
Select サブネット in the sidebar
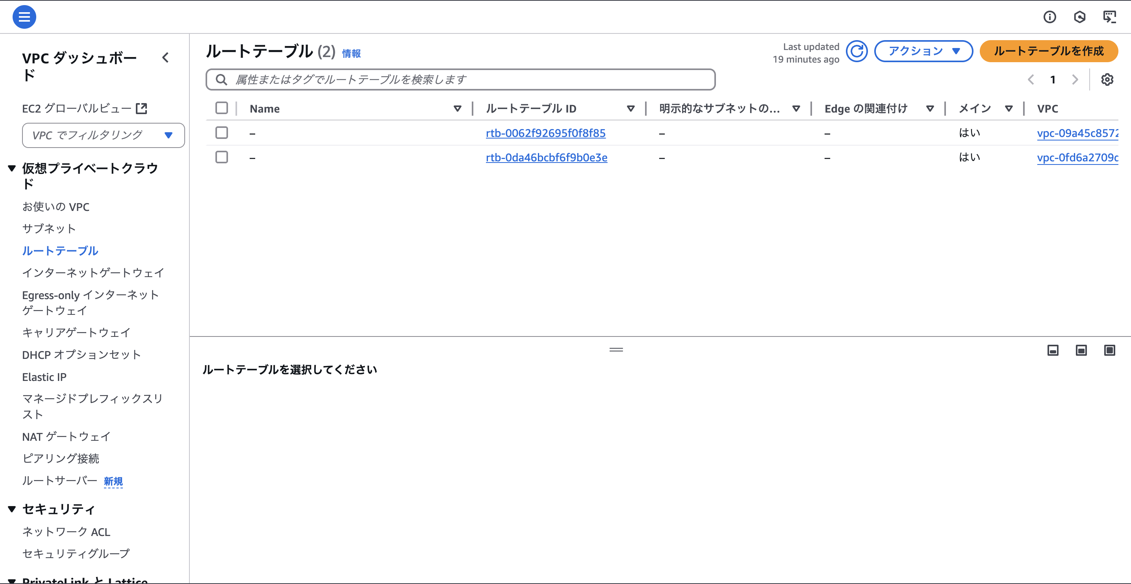pyautogui.click(x=48, y=228)
